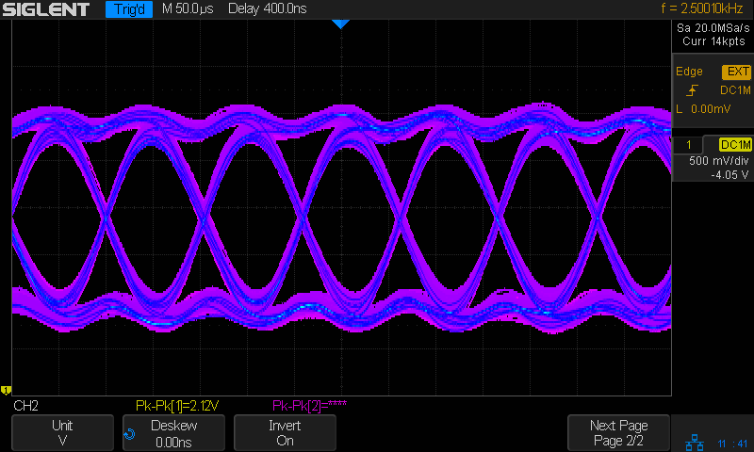Click the yellow channel 1 ground marker
Viewport: 754px width, 452px height.
click(x=6, y=389)
